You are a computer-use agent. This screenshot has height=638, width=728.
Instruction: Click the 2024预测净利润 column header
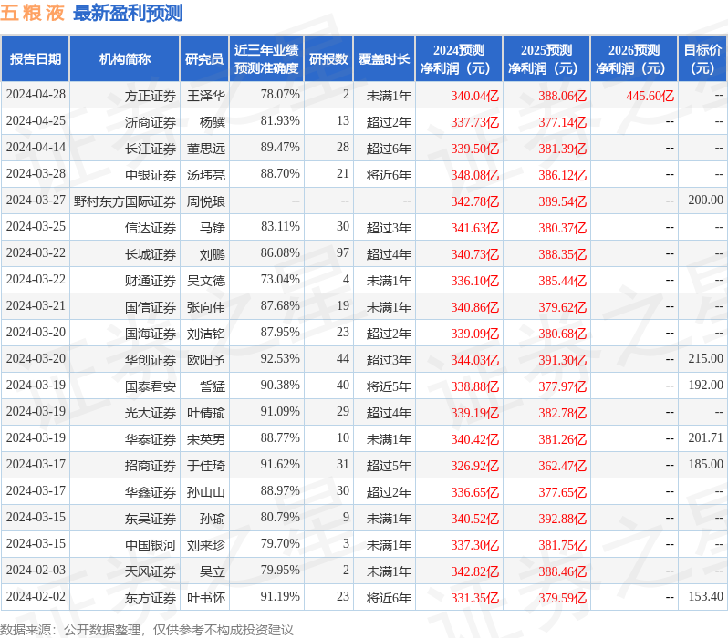tap(459, 59)
